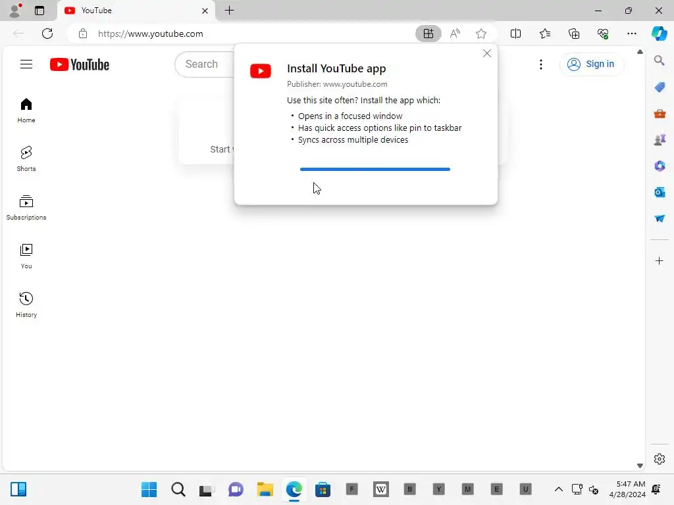Screen dimensions: 674x505
Task: Click the install progress bar
Action: coord(375,169)
